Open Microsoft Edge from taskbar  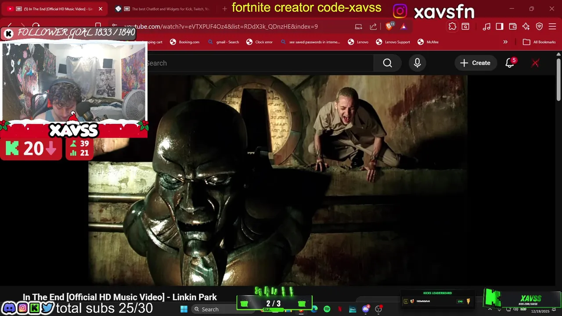314,309
